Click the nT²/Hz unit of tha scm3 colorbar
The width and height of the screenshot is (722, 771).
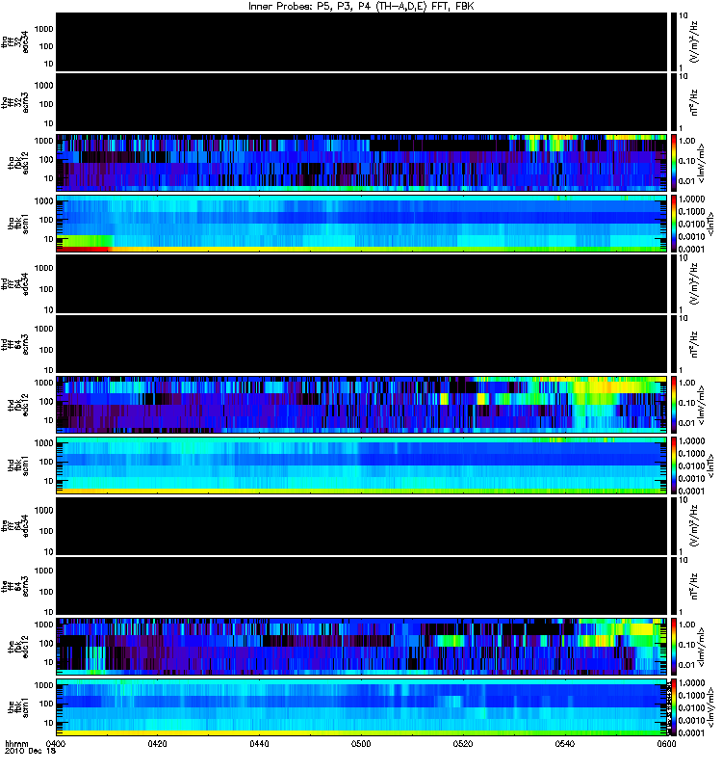tap(694, 102)
